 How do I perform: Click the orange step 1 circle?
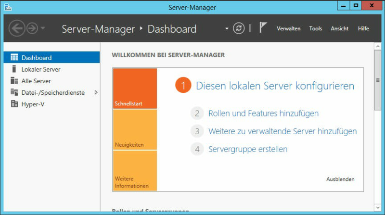pyautogui.click(x=183, y=85)
